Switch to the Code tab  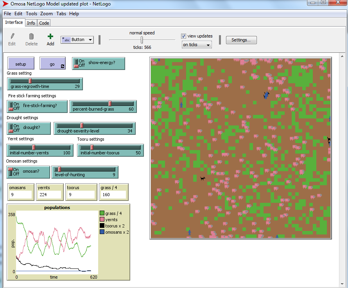[x=44, y=23]
